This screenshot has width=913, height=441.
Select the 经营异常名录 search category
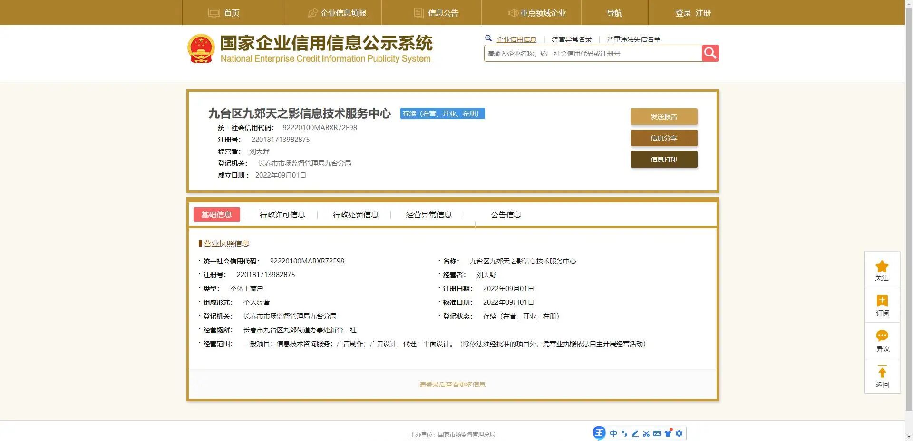(572, 39)
